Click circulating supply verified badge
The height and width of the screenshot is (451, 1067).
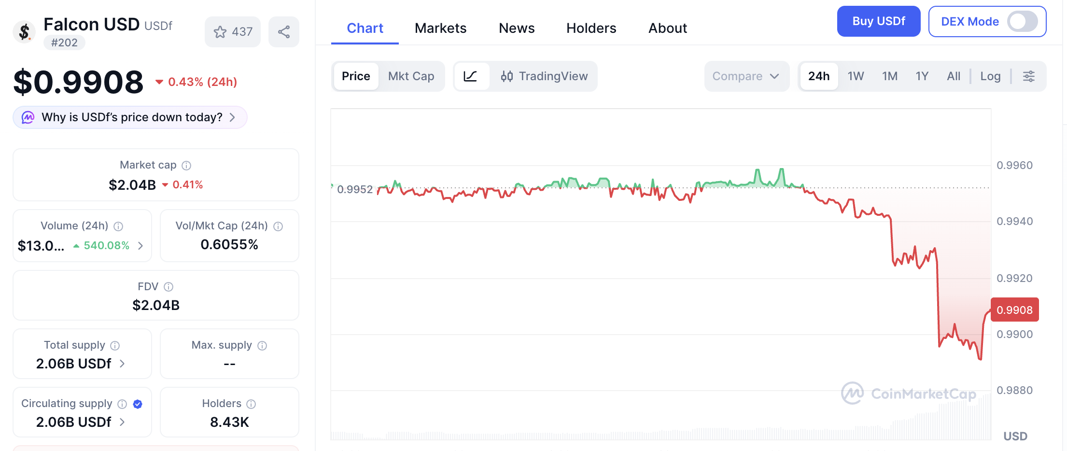click(138, 404)
